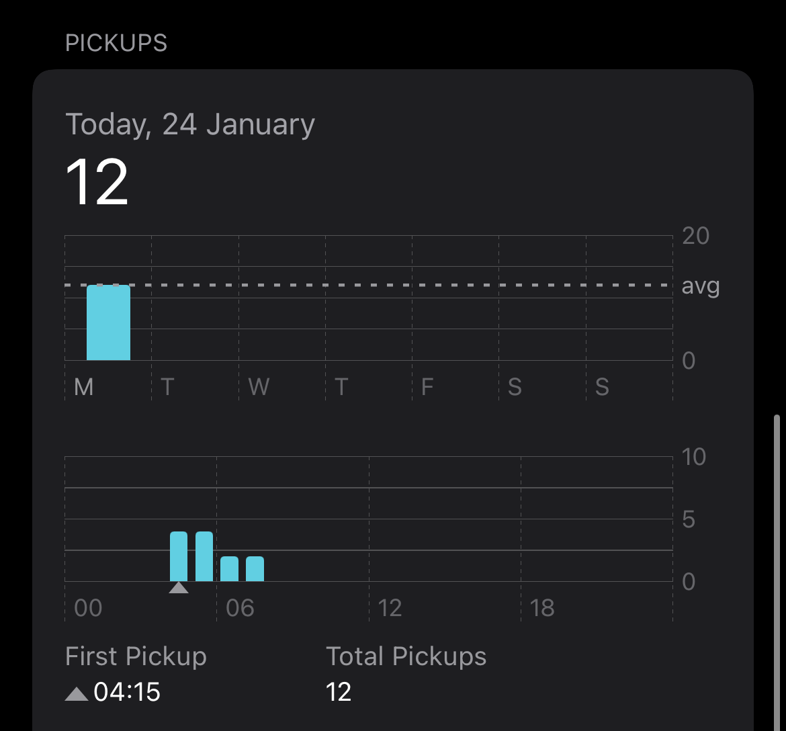Click the Total Pickups label
Screen dimensions: 786x731
[406, 656]
